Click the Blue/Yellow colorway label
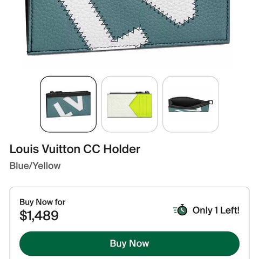259x259 pixels. click(35, 166)
